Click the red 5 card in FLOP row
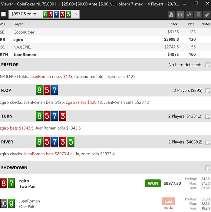The height and width of the screenshot is (212, 211). coord(47,90)
